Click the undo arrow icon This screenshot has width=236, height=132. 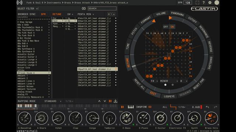pyautogui.click(x=207, y=107)
